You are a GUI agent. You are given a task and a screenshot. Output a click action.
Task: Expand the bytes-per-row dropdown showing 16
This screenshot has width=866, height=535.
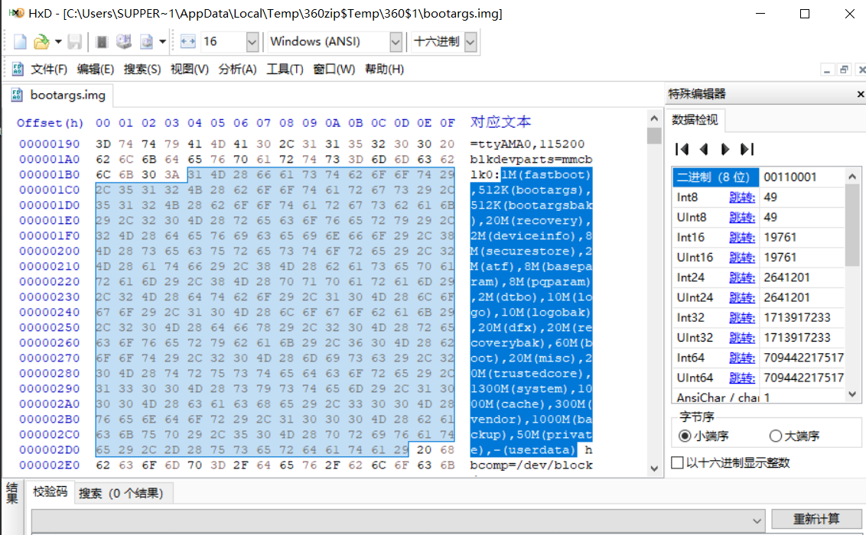pyautogui.click(x=252, y=42)
